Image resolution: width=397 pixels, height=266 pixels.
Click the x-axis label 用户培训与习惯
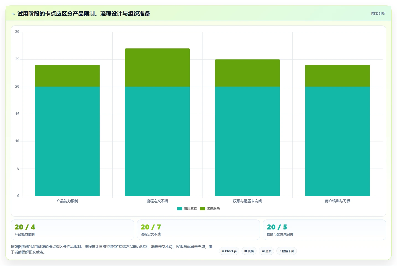(338, 201)
